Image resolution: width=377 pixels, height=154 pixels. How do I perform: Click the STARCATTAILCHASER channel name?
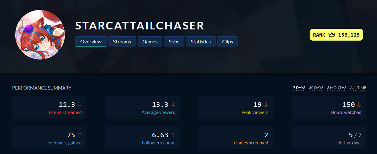pos(140,26)
